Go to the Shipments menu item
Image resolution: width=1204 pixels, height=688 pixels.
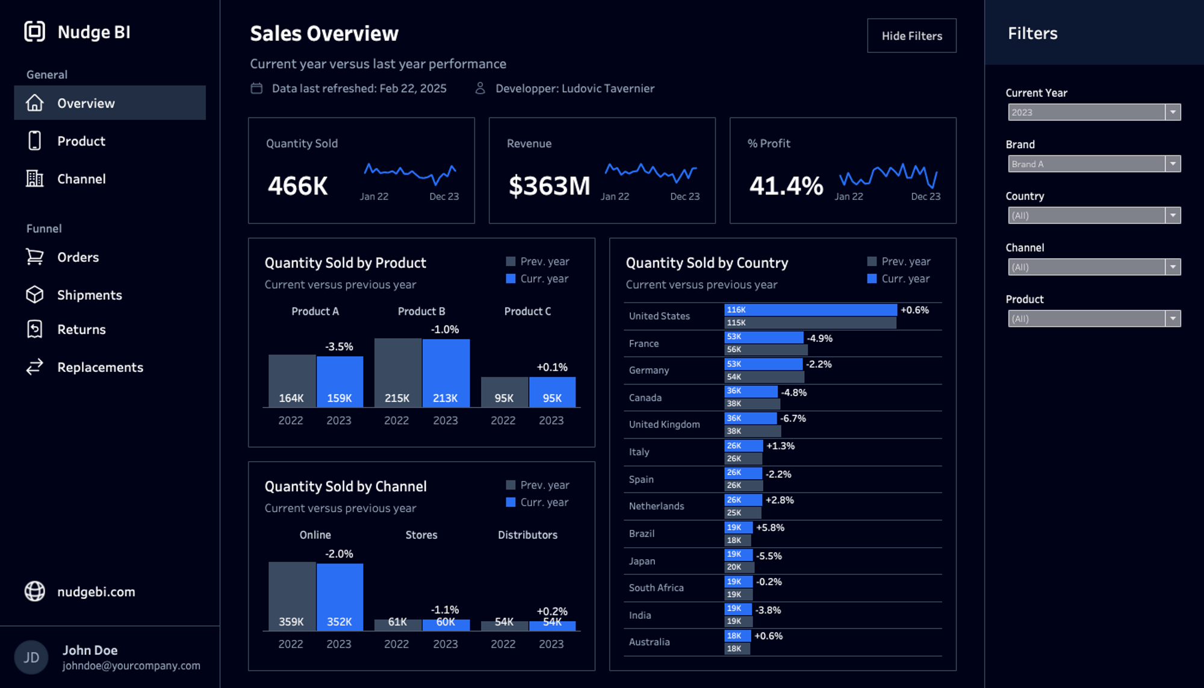[89, 295]
